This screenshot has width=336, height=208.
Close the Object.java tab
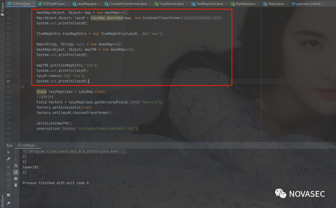click(x=287, y=4)
